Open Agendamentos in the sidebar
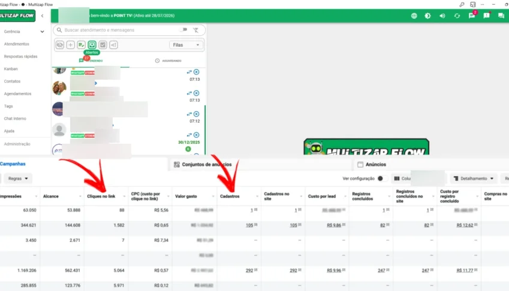The image size is (509, 291). (18, 93)
